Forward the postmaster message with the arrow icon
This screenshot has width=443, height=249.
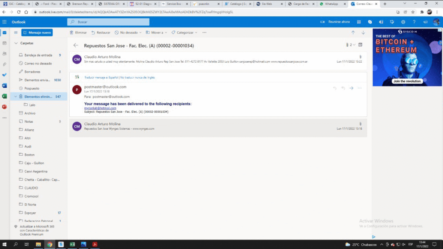click(x=351, y=88)
